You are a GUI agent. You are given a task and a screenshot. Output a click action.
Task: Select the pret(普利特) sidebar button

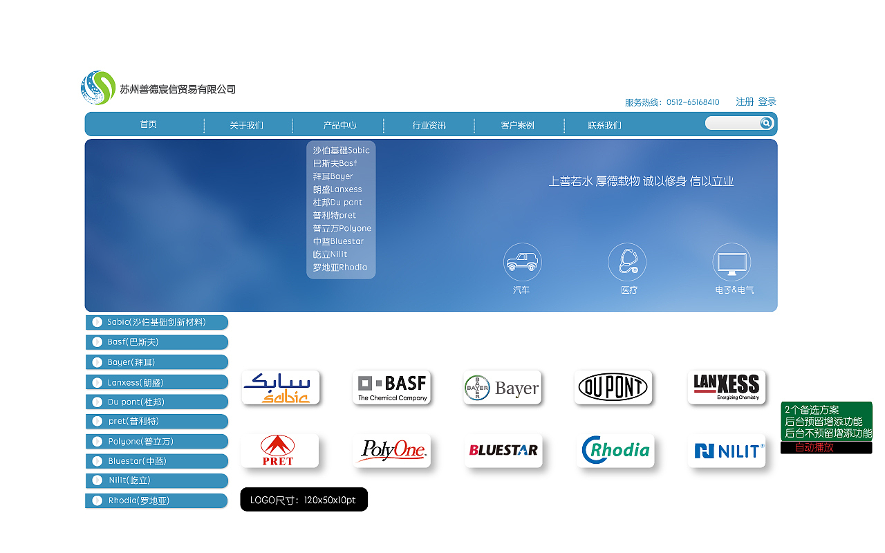[156, 421]
